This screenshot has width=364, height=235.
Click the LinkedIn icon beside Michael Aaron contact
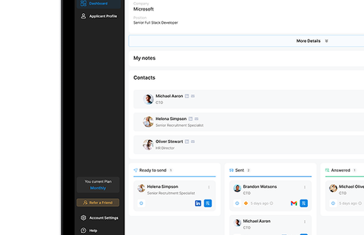[x=187, y=96]
